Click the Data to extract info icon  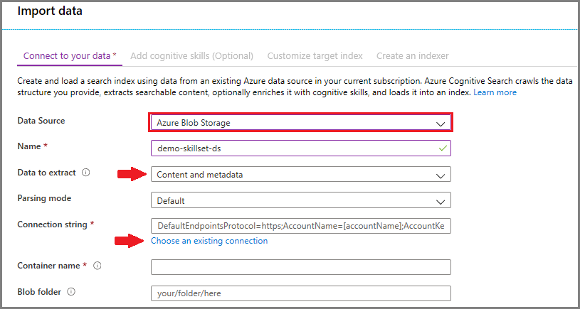point(86,173)
